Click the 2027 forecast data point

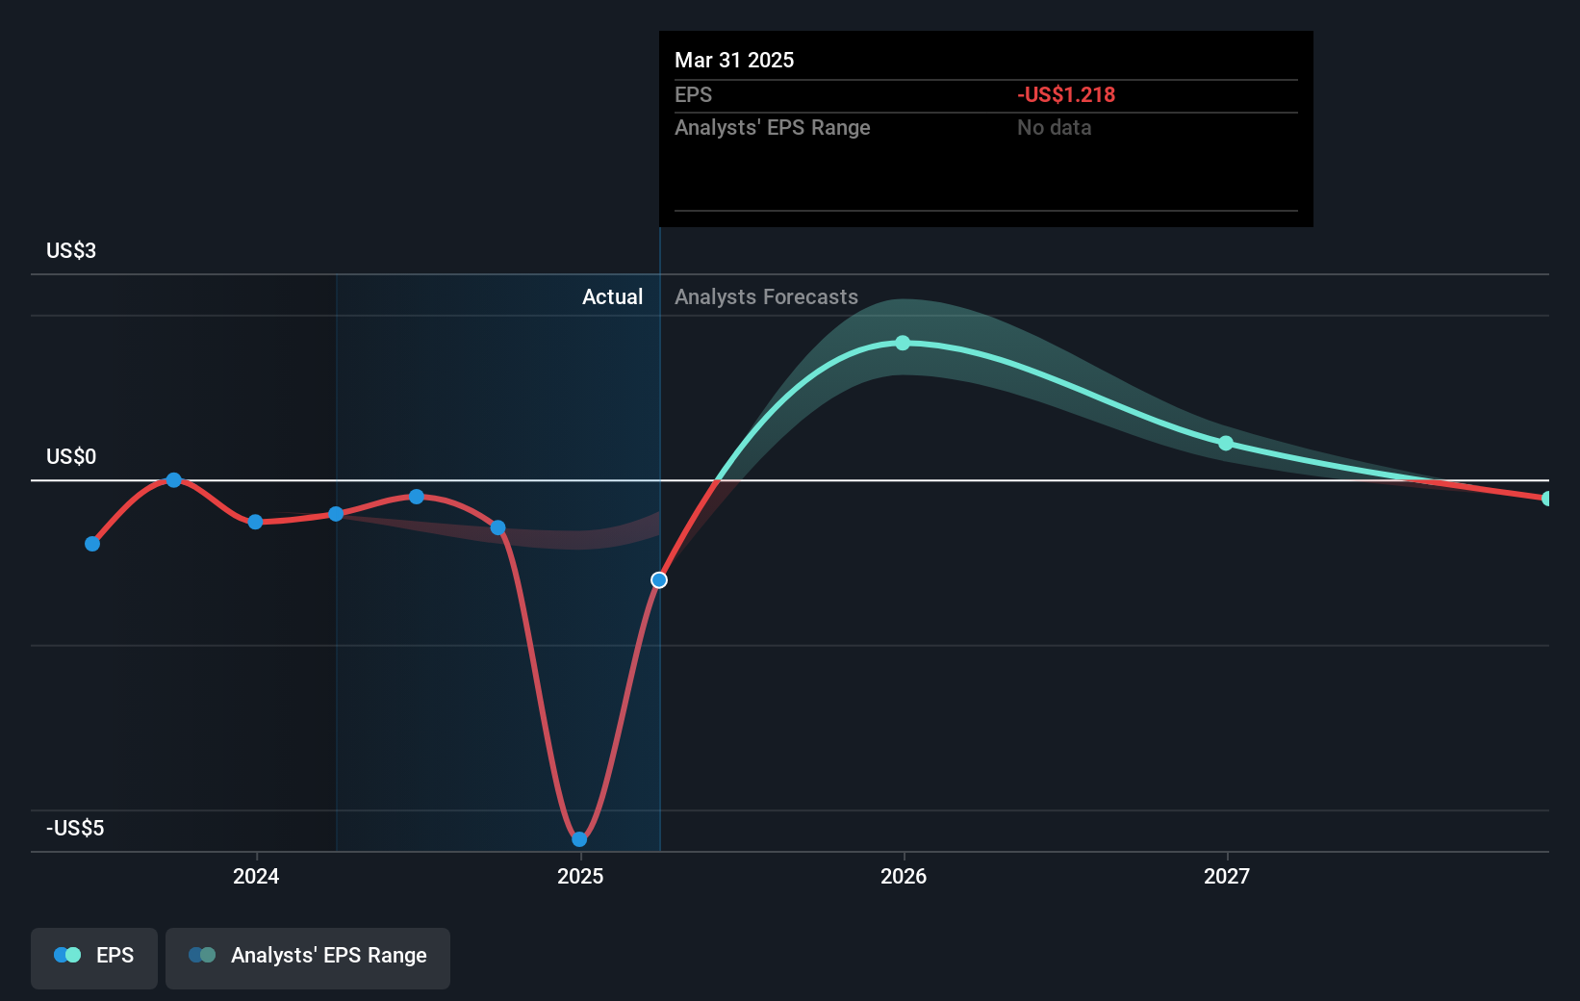point(1226,443)
